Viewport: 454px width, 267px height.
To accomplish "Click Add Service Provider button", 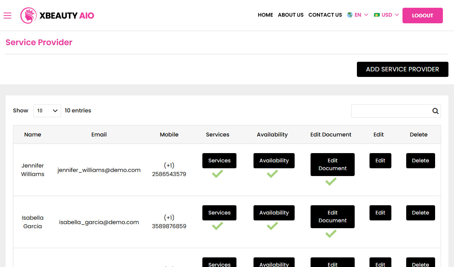I will (402, 69).
